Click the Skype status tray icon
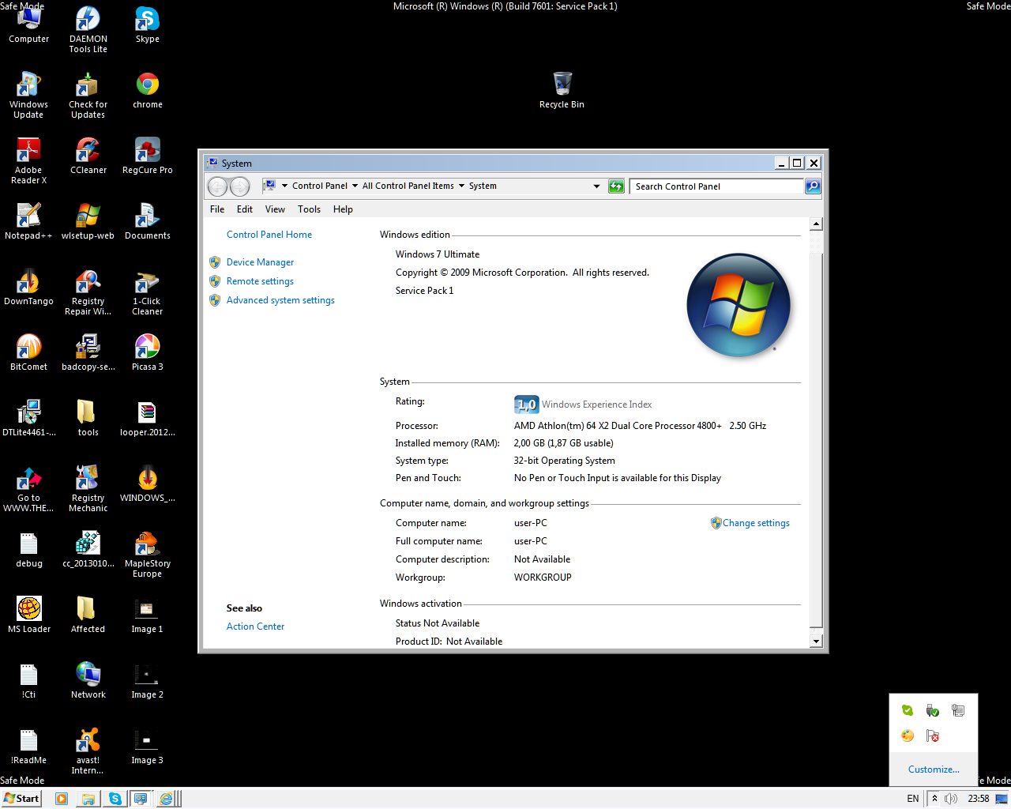 [x=908, y=710]
